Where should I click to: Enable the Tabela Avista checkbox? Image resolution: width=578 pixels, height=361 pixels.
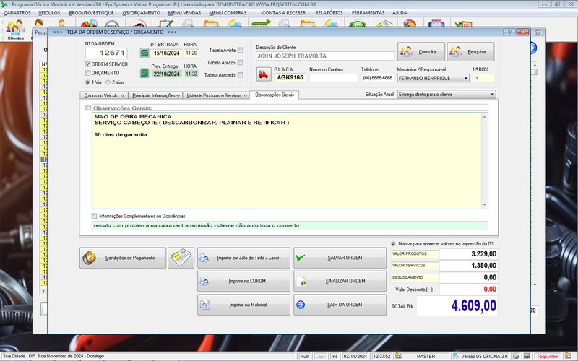(x=241, y=51)
